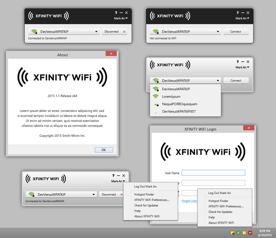Click the red X beside Disconnect in light window
The height and width of the screenshot is (238, 276).
click(x=121, y=194)
